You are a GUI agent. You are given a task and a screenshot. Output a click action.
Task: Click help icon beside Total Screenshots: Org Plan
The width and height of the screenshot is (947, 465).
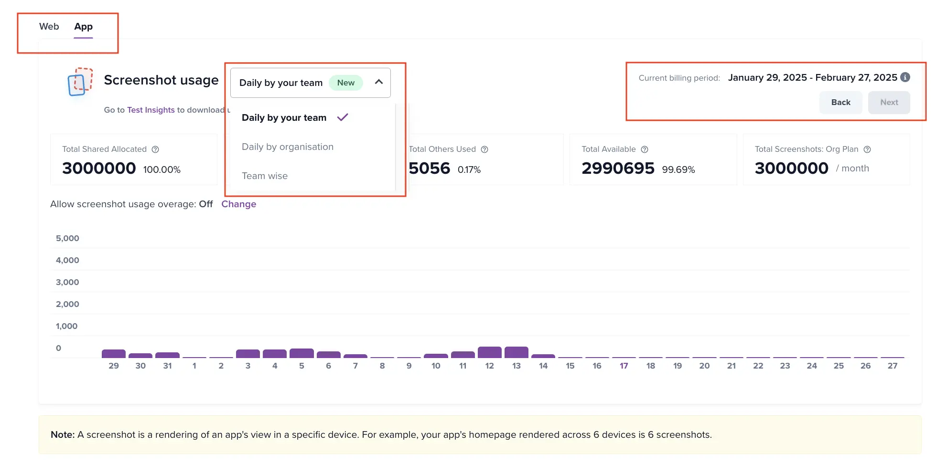coord(867,149)
